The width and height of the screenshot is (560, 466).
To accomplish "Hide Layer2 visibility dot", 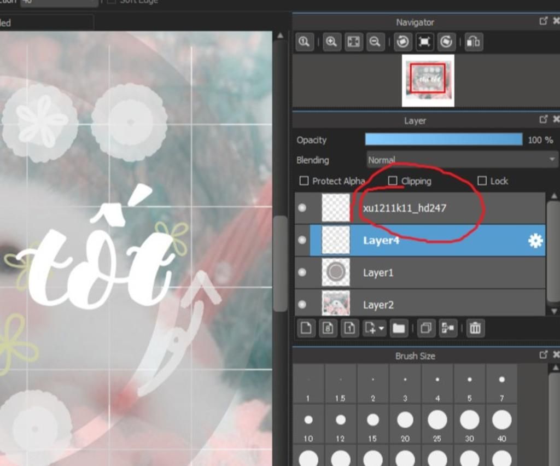I will pyautogui.click(x=302, y=304).
